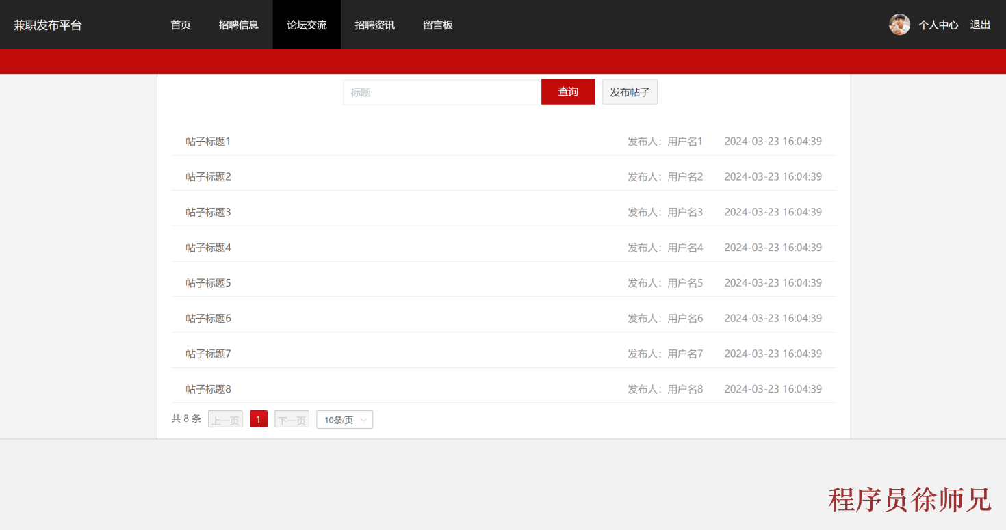Select page 1 in pagination
The image size is (1006, 530).
point(258,419)
